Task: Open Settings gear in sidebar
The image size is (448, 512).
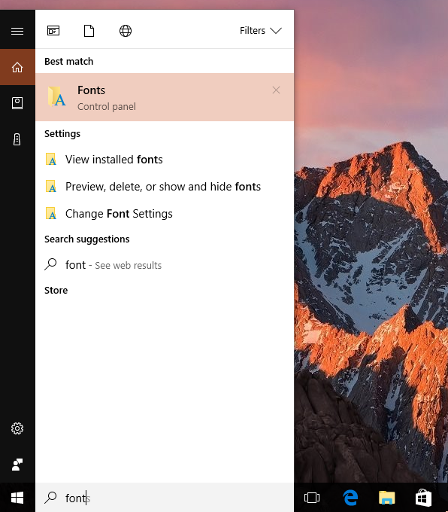Action: coord(17,428)
